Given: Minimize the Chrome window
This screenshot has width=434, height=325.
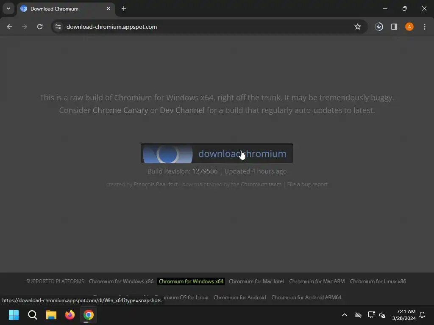Looking at the screenshot, I should point(385,8).
